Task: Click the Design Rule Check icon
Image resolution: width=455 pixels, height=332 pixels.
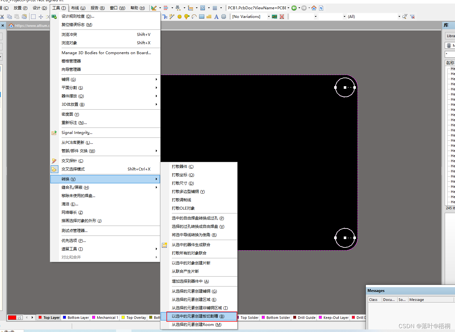Action: 54,16
